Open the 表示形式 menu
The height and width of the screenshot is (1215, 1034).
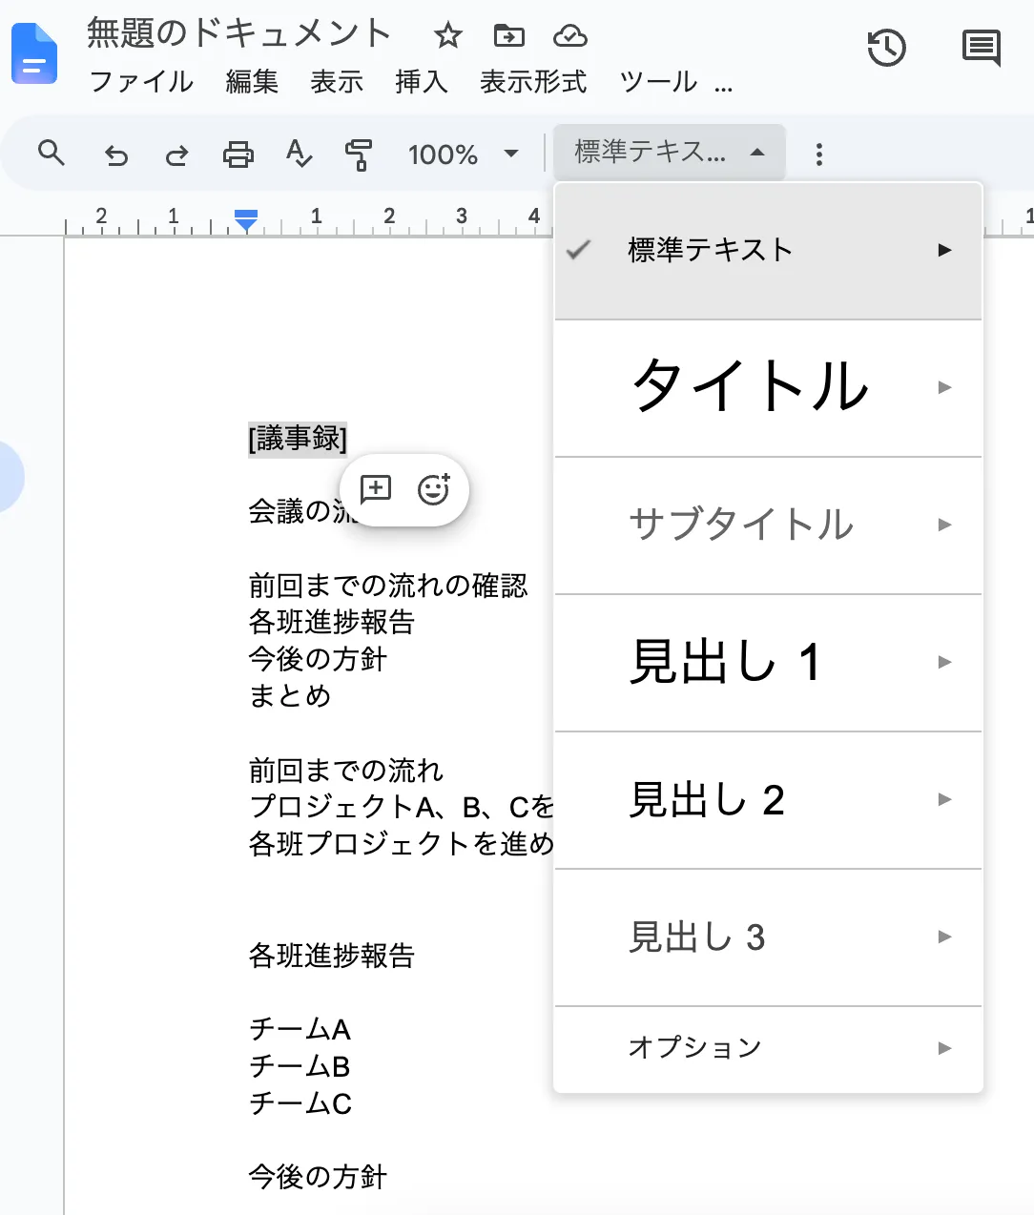click(x=533, y=82)
